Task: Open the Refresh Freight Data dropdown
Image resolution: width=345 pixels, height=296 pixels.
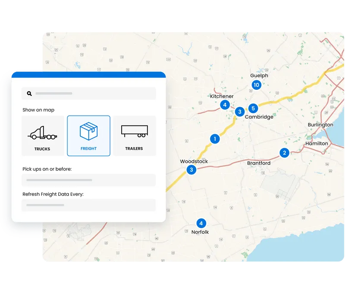Action: (x=88, y=205)
